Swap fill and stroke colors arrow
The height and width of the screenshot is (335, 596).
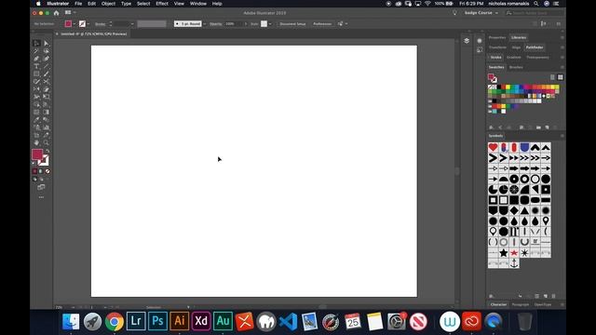pyautogui.click(x=47, y=151)
